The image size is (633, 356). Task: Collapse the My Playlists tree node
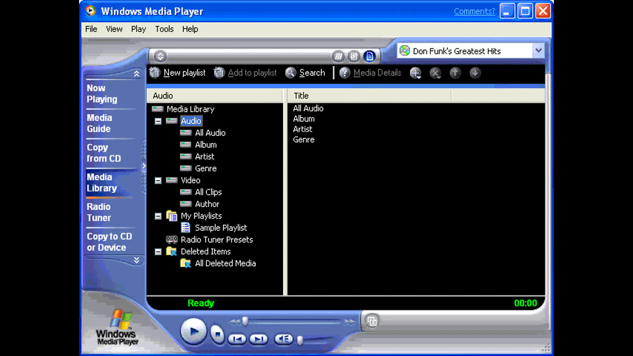(x=158, y=216)
